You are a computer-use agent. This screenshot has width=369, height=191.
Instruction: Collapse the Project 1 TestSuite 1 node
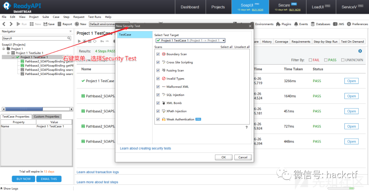click(x=9, y=53)
